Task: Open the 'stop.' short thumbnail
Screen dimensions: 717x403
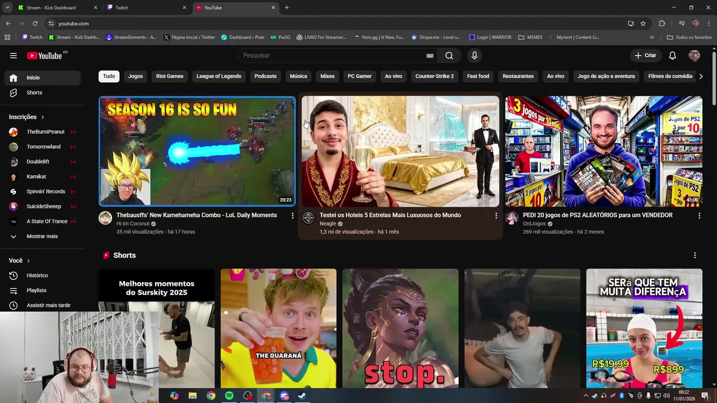Action: (x=401, y=329)
